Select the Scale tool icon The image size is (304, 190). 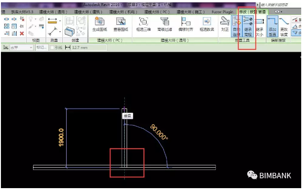pyautogui.click(x=14, y=26)
